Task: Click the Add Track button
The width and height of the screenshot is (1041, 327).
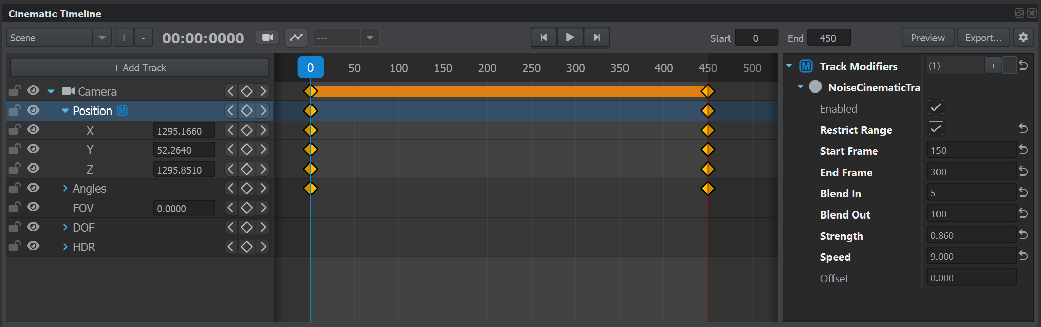Action: tap(139, 68)
